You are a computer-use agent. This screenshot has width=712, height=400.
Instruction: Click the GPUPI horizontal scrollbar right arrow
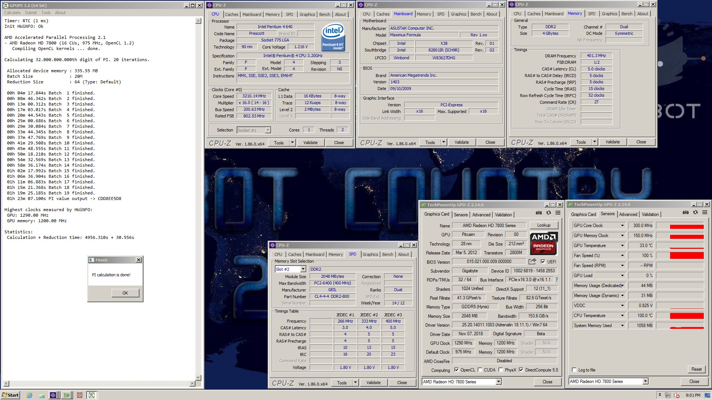tap(193, 383)
